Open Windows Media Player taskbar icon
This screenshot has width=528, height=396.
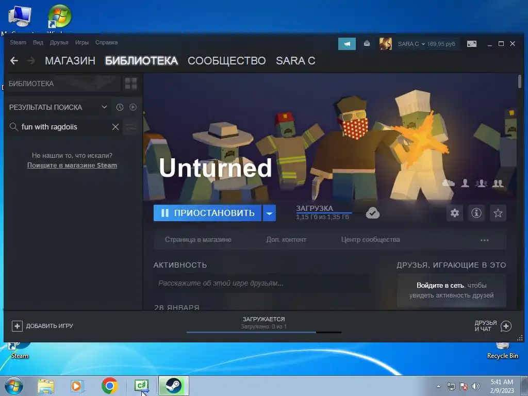coord(77,386)
